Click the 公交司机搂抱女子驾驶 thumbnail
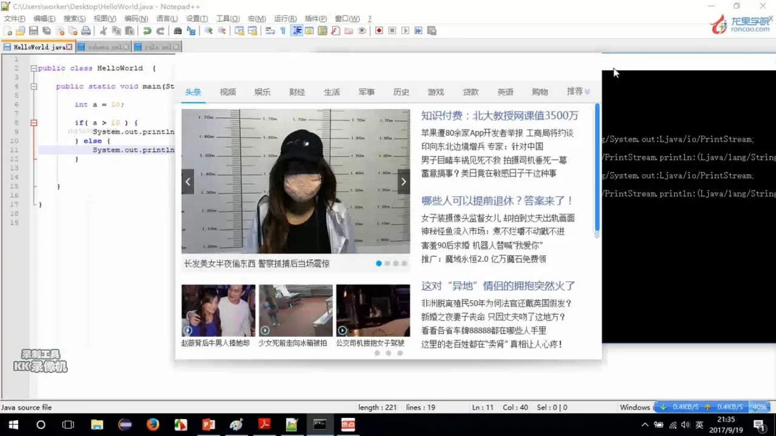776x436 pixels. [x=373, y=311]
